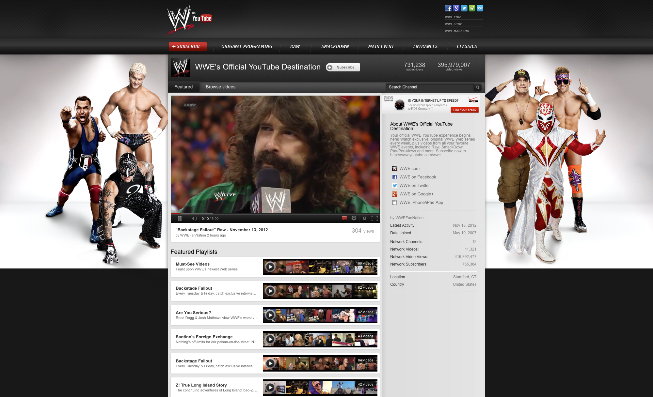This screenshot has height=397, width=653.
Task: Play the 84-video Backstage Fallout playlist
Action: pos(270,363)
